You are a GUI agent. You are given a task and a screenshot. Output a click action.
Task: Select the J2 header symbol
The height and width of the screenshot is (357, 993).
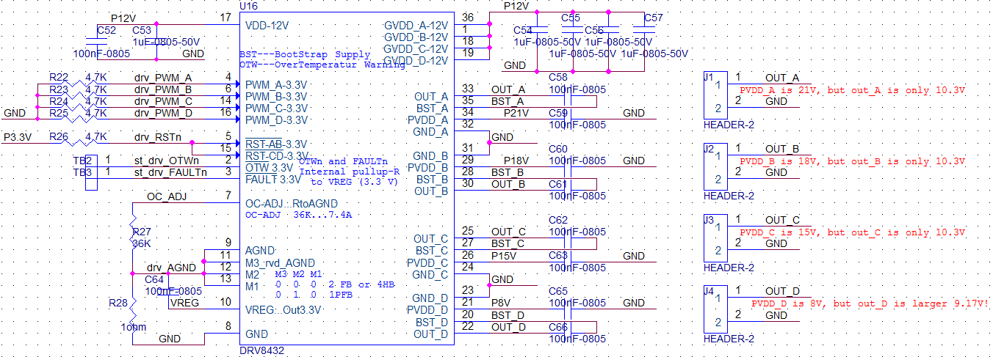click(x=715, y=166)
